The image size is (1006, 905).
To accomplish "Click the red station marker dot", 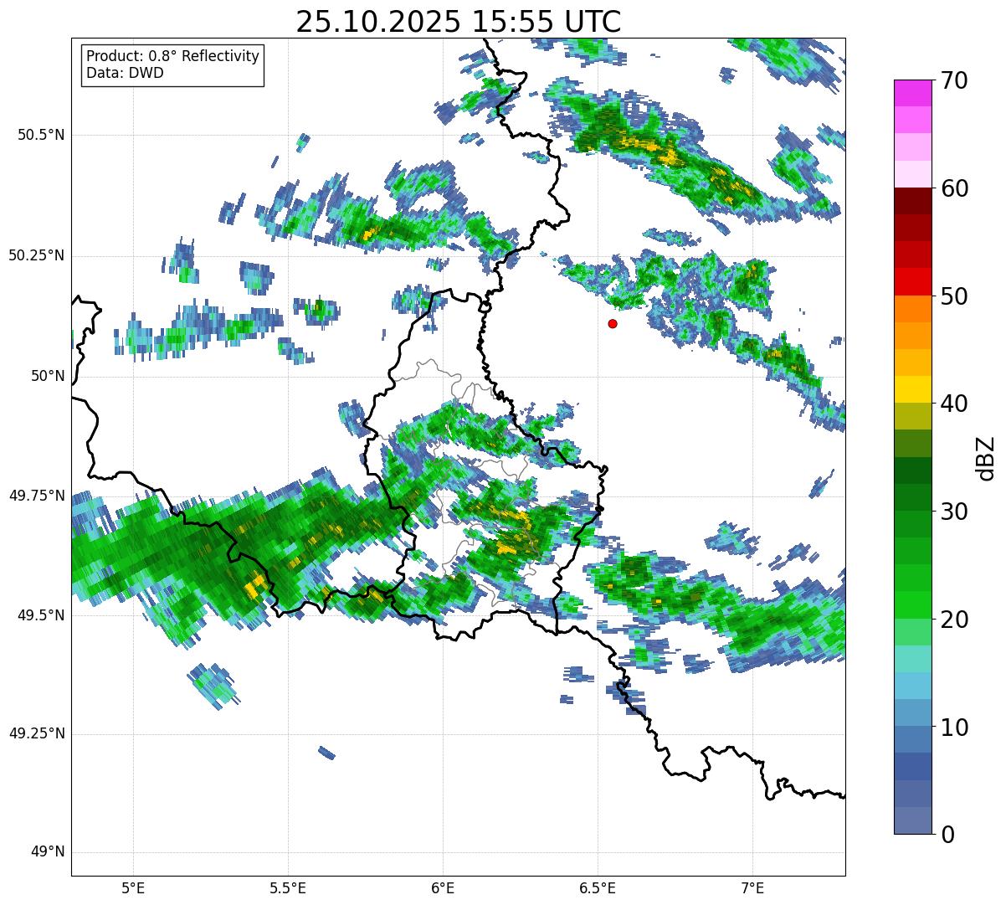I will coord(613,323).
